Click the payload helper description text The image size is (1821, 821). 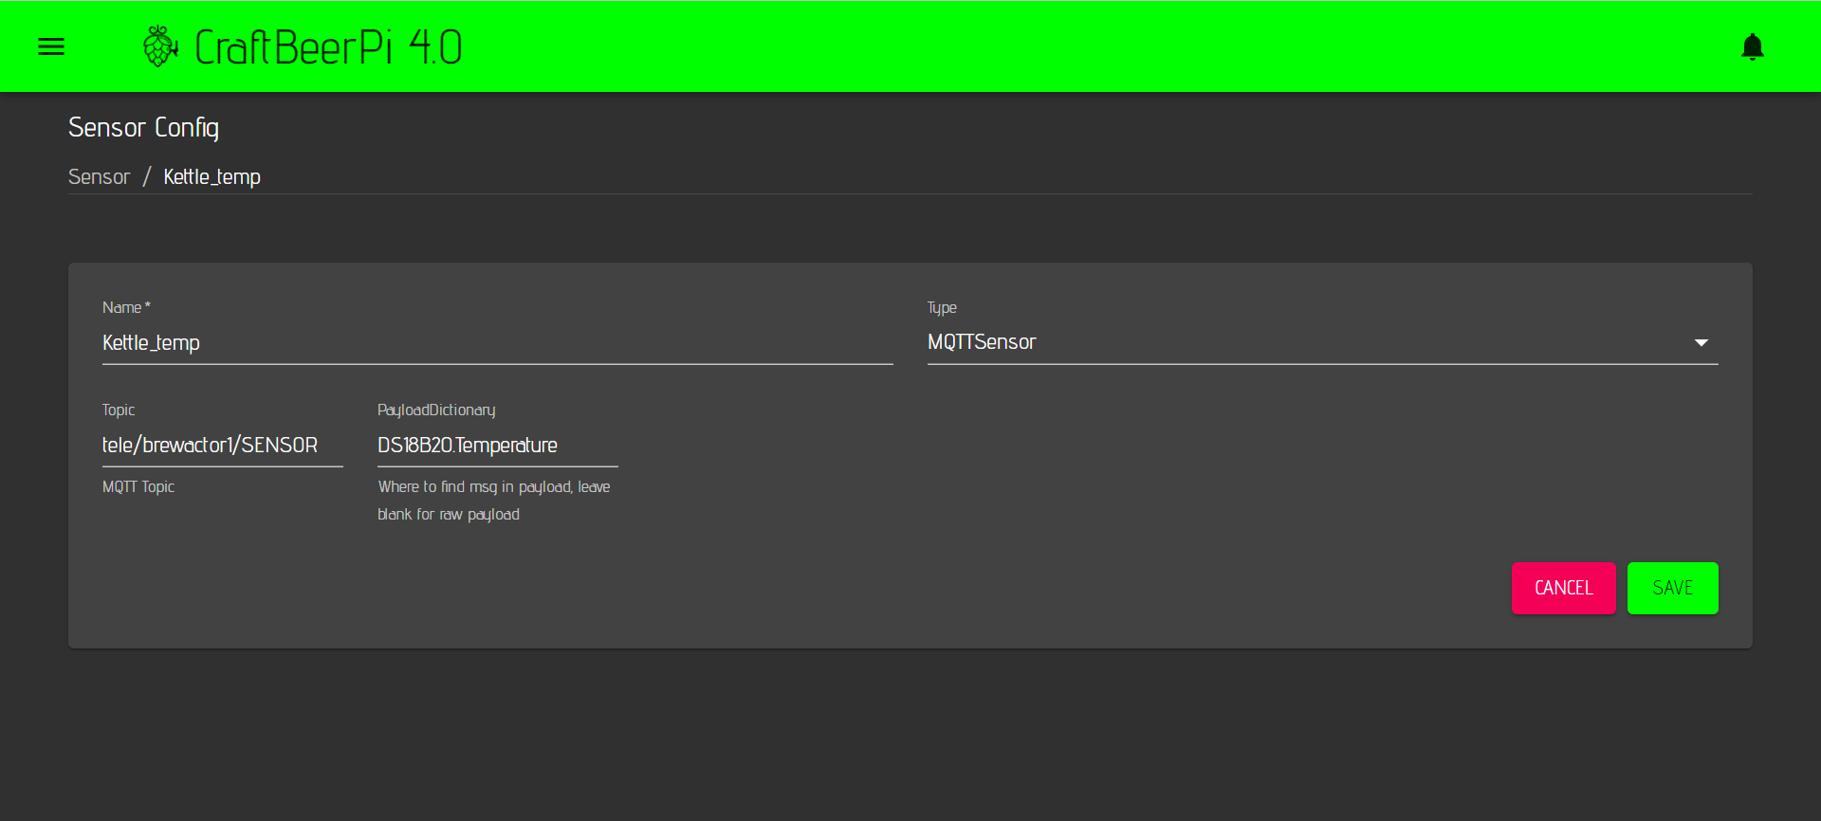pyautogui.click(x=493, y=500)
